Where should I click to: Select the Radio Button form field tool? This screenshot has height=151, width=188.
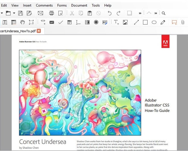pos(96,22)
